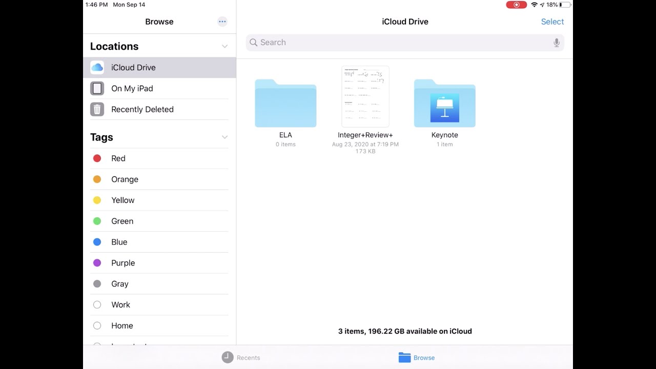Tap the Recents clock icon

point(228,358)
